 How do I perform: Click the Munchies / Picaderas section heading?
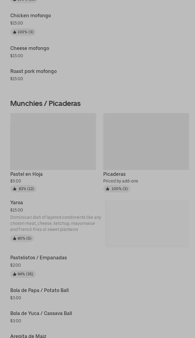pyautogui.click(x=45, y=103)
